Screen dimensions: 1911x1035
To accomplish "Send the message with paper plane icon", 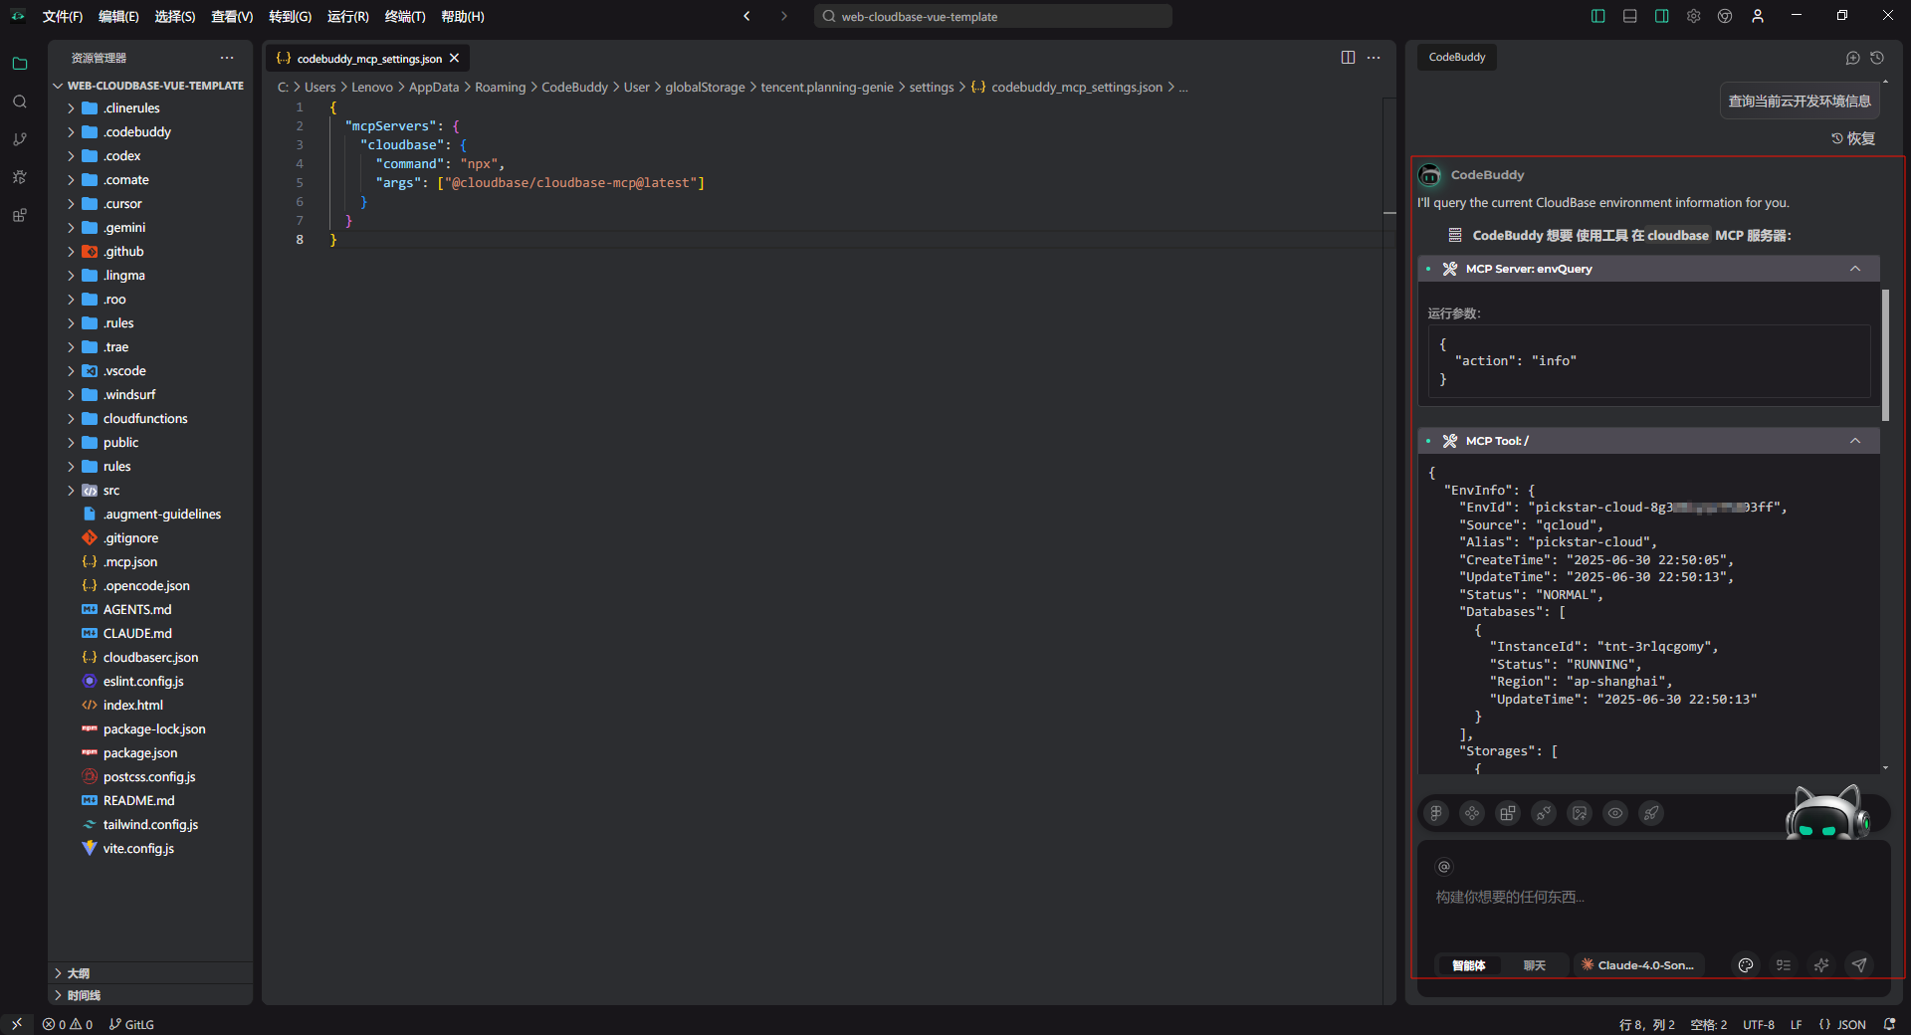I will coord(1859,965).
